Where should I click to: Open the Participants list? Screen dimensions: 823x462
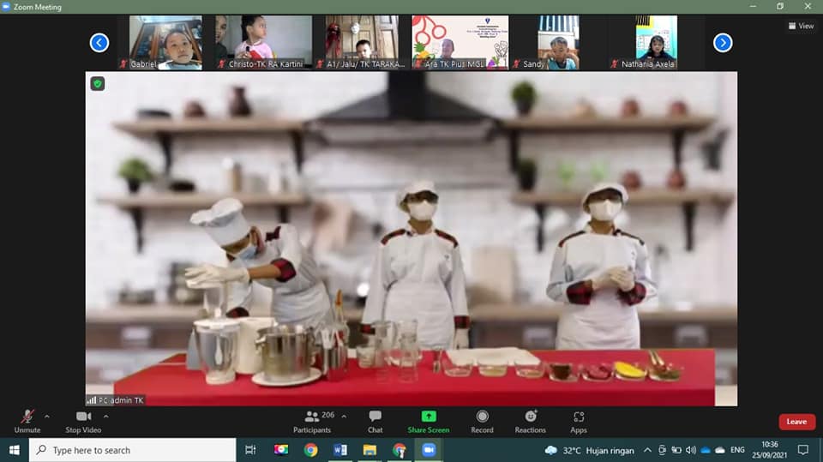click(313, 420)
